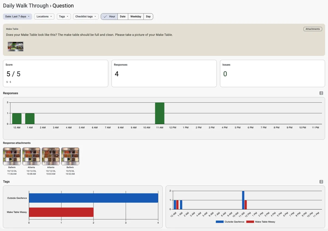328x231 pixels.
Task: Switch grouping to Date
Action: [x=123, y=17]
